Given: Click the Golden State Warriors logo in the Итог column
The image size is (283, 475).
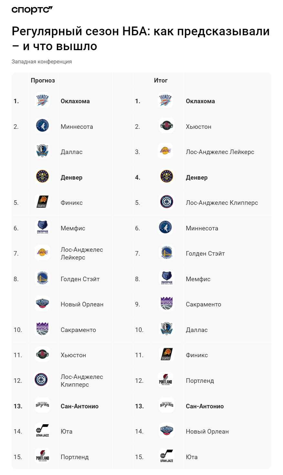Looking at the screenshot, I should click(167, 253).
